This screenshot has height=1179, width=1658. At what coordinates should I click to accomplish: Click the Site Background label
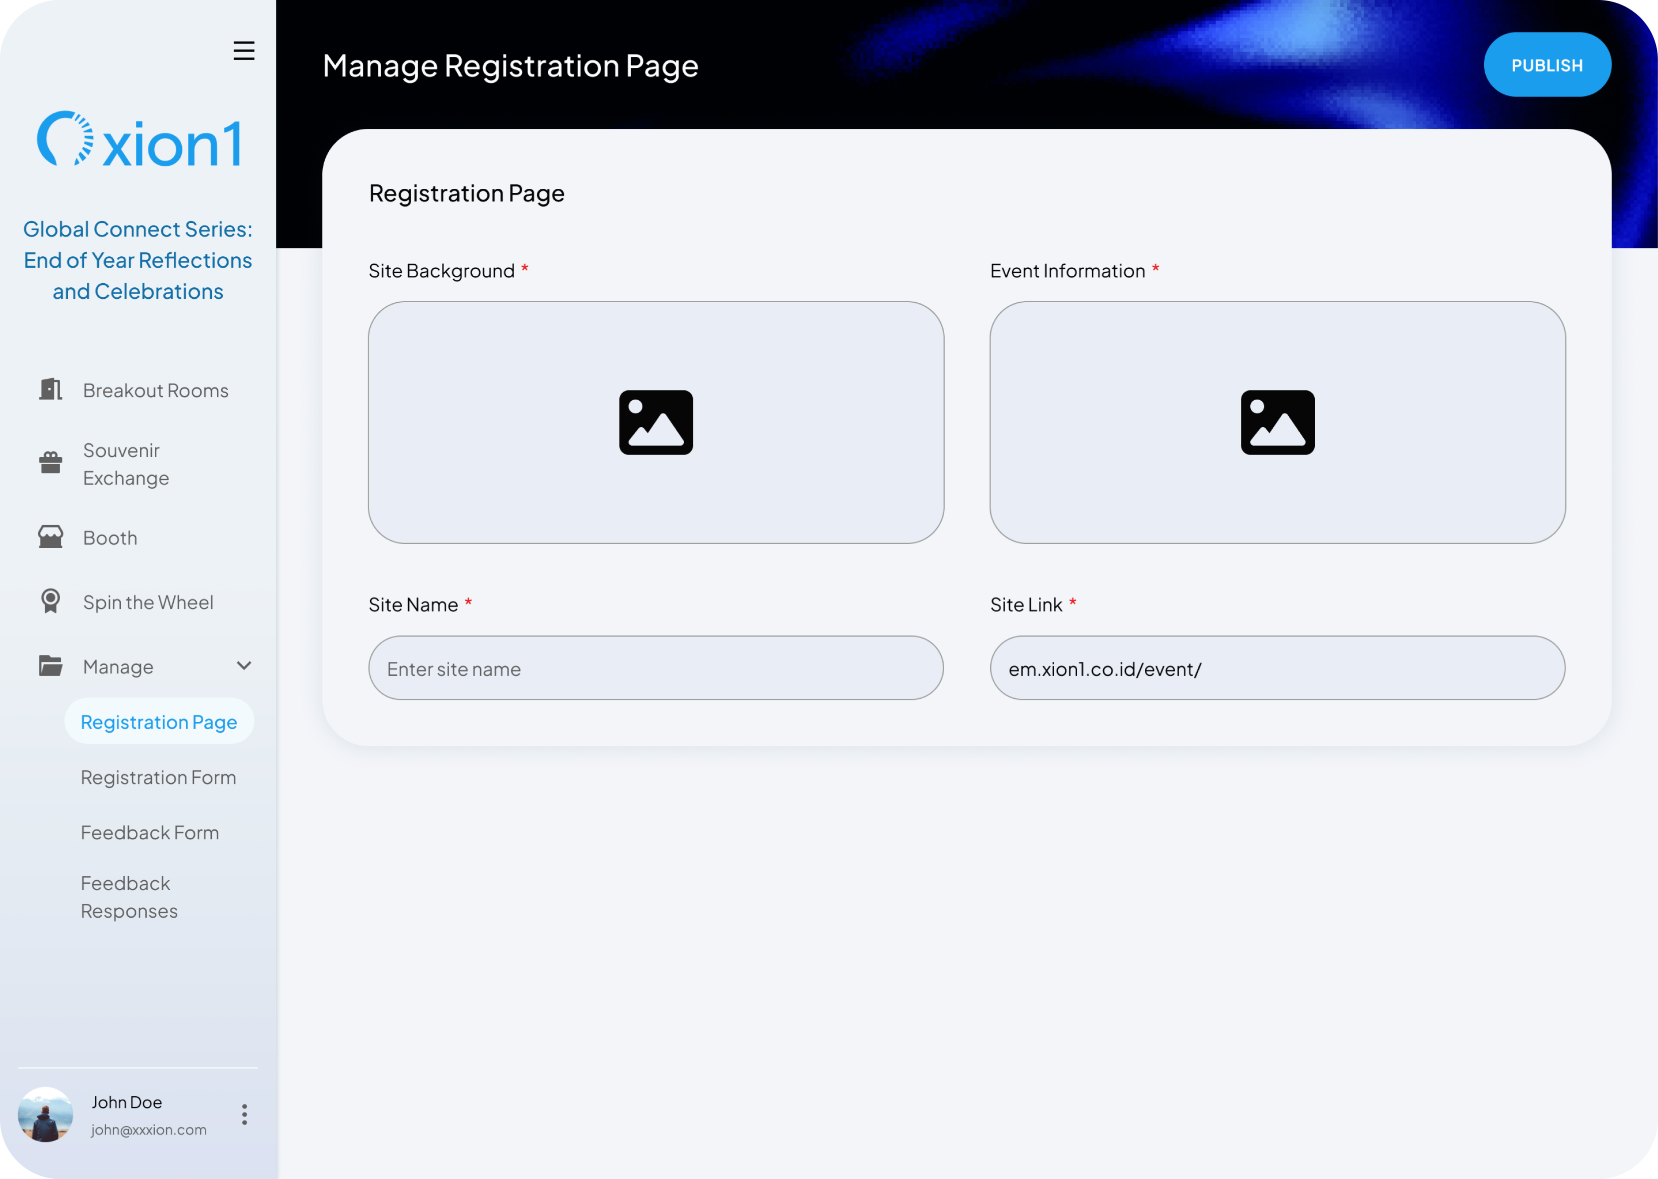click(x=442, y=271)
